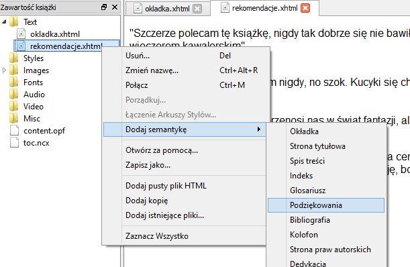This screenshot has width=410, height=267.
Task: Select the Images folder label
Action: pyautogui.click(x=36, y=70)
